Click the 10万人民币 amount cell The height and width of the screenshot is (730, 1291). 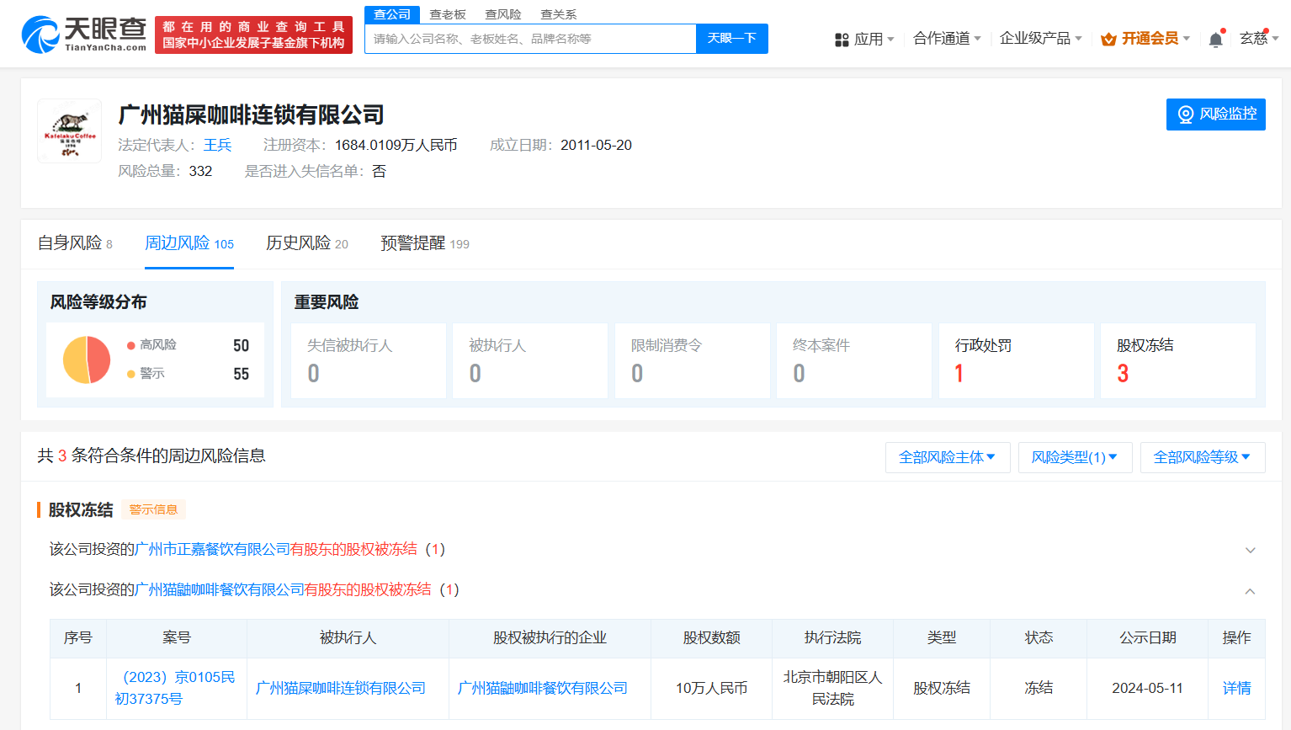pyautogui.click(x=711, y=688)
